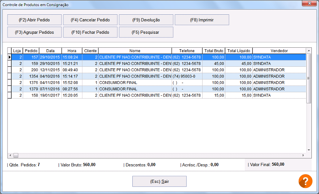Select order number 1354 cell
The width and height of the screenshot is (319, 194).
click(31, 76)
